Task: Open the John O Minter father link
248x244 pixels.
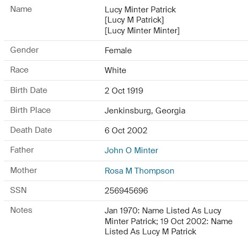Action: (131, 150)
